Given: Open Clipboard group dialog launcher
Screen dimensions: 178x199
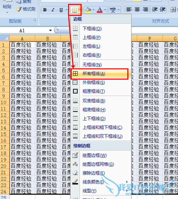Looking at the screenshot, I should click(x=35, y=20).
